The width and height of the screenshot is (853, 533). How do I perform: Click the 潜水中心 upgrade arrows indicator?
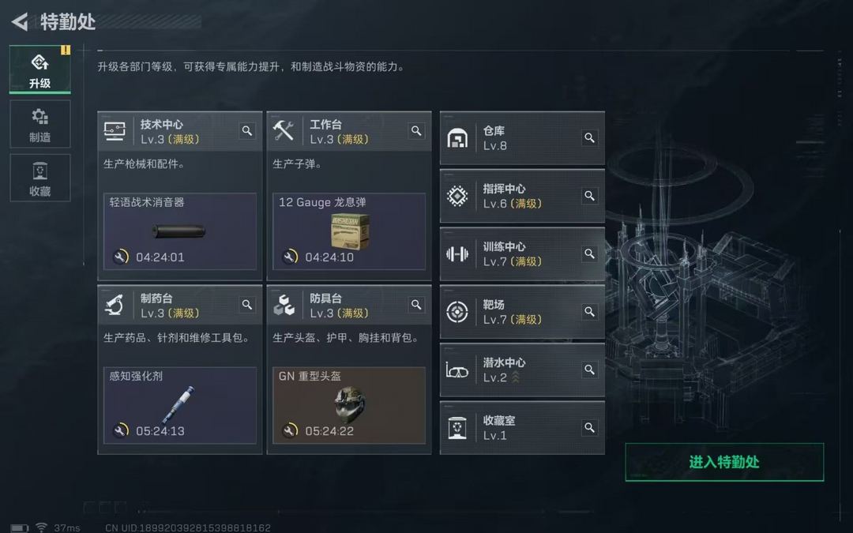coord(515,377)
